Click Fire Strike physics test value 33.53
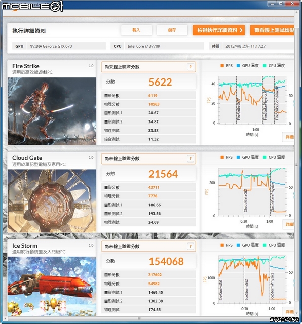The height and width of the screenshot is (324, 302). click(x=154, y=131)
